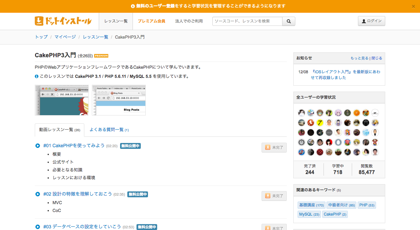Viewport: 420px width, 230px height.
Task: Open the iOSレイアウト入門 news link
Action: click(346, 75)
